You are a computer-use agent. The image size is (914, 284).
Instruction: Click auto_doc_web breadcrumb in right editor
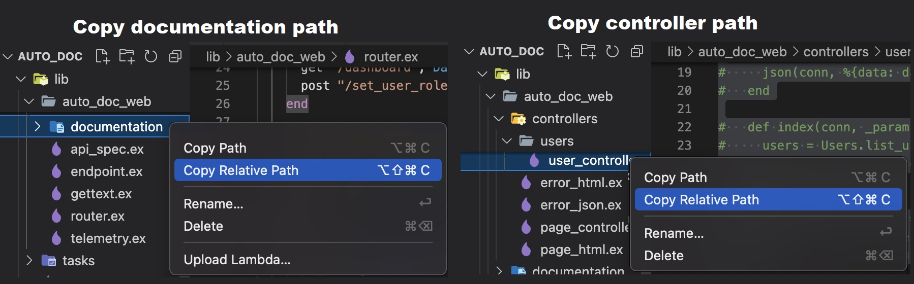coord(742,52)
